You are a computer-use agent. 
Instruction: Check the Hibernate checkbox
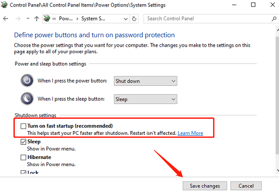pyautogui.click(x=23, y=157)
